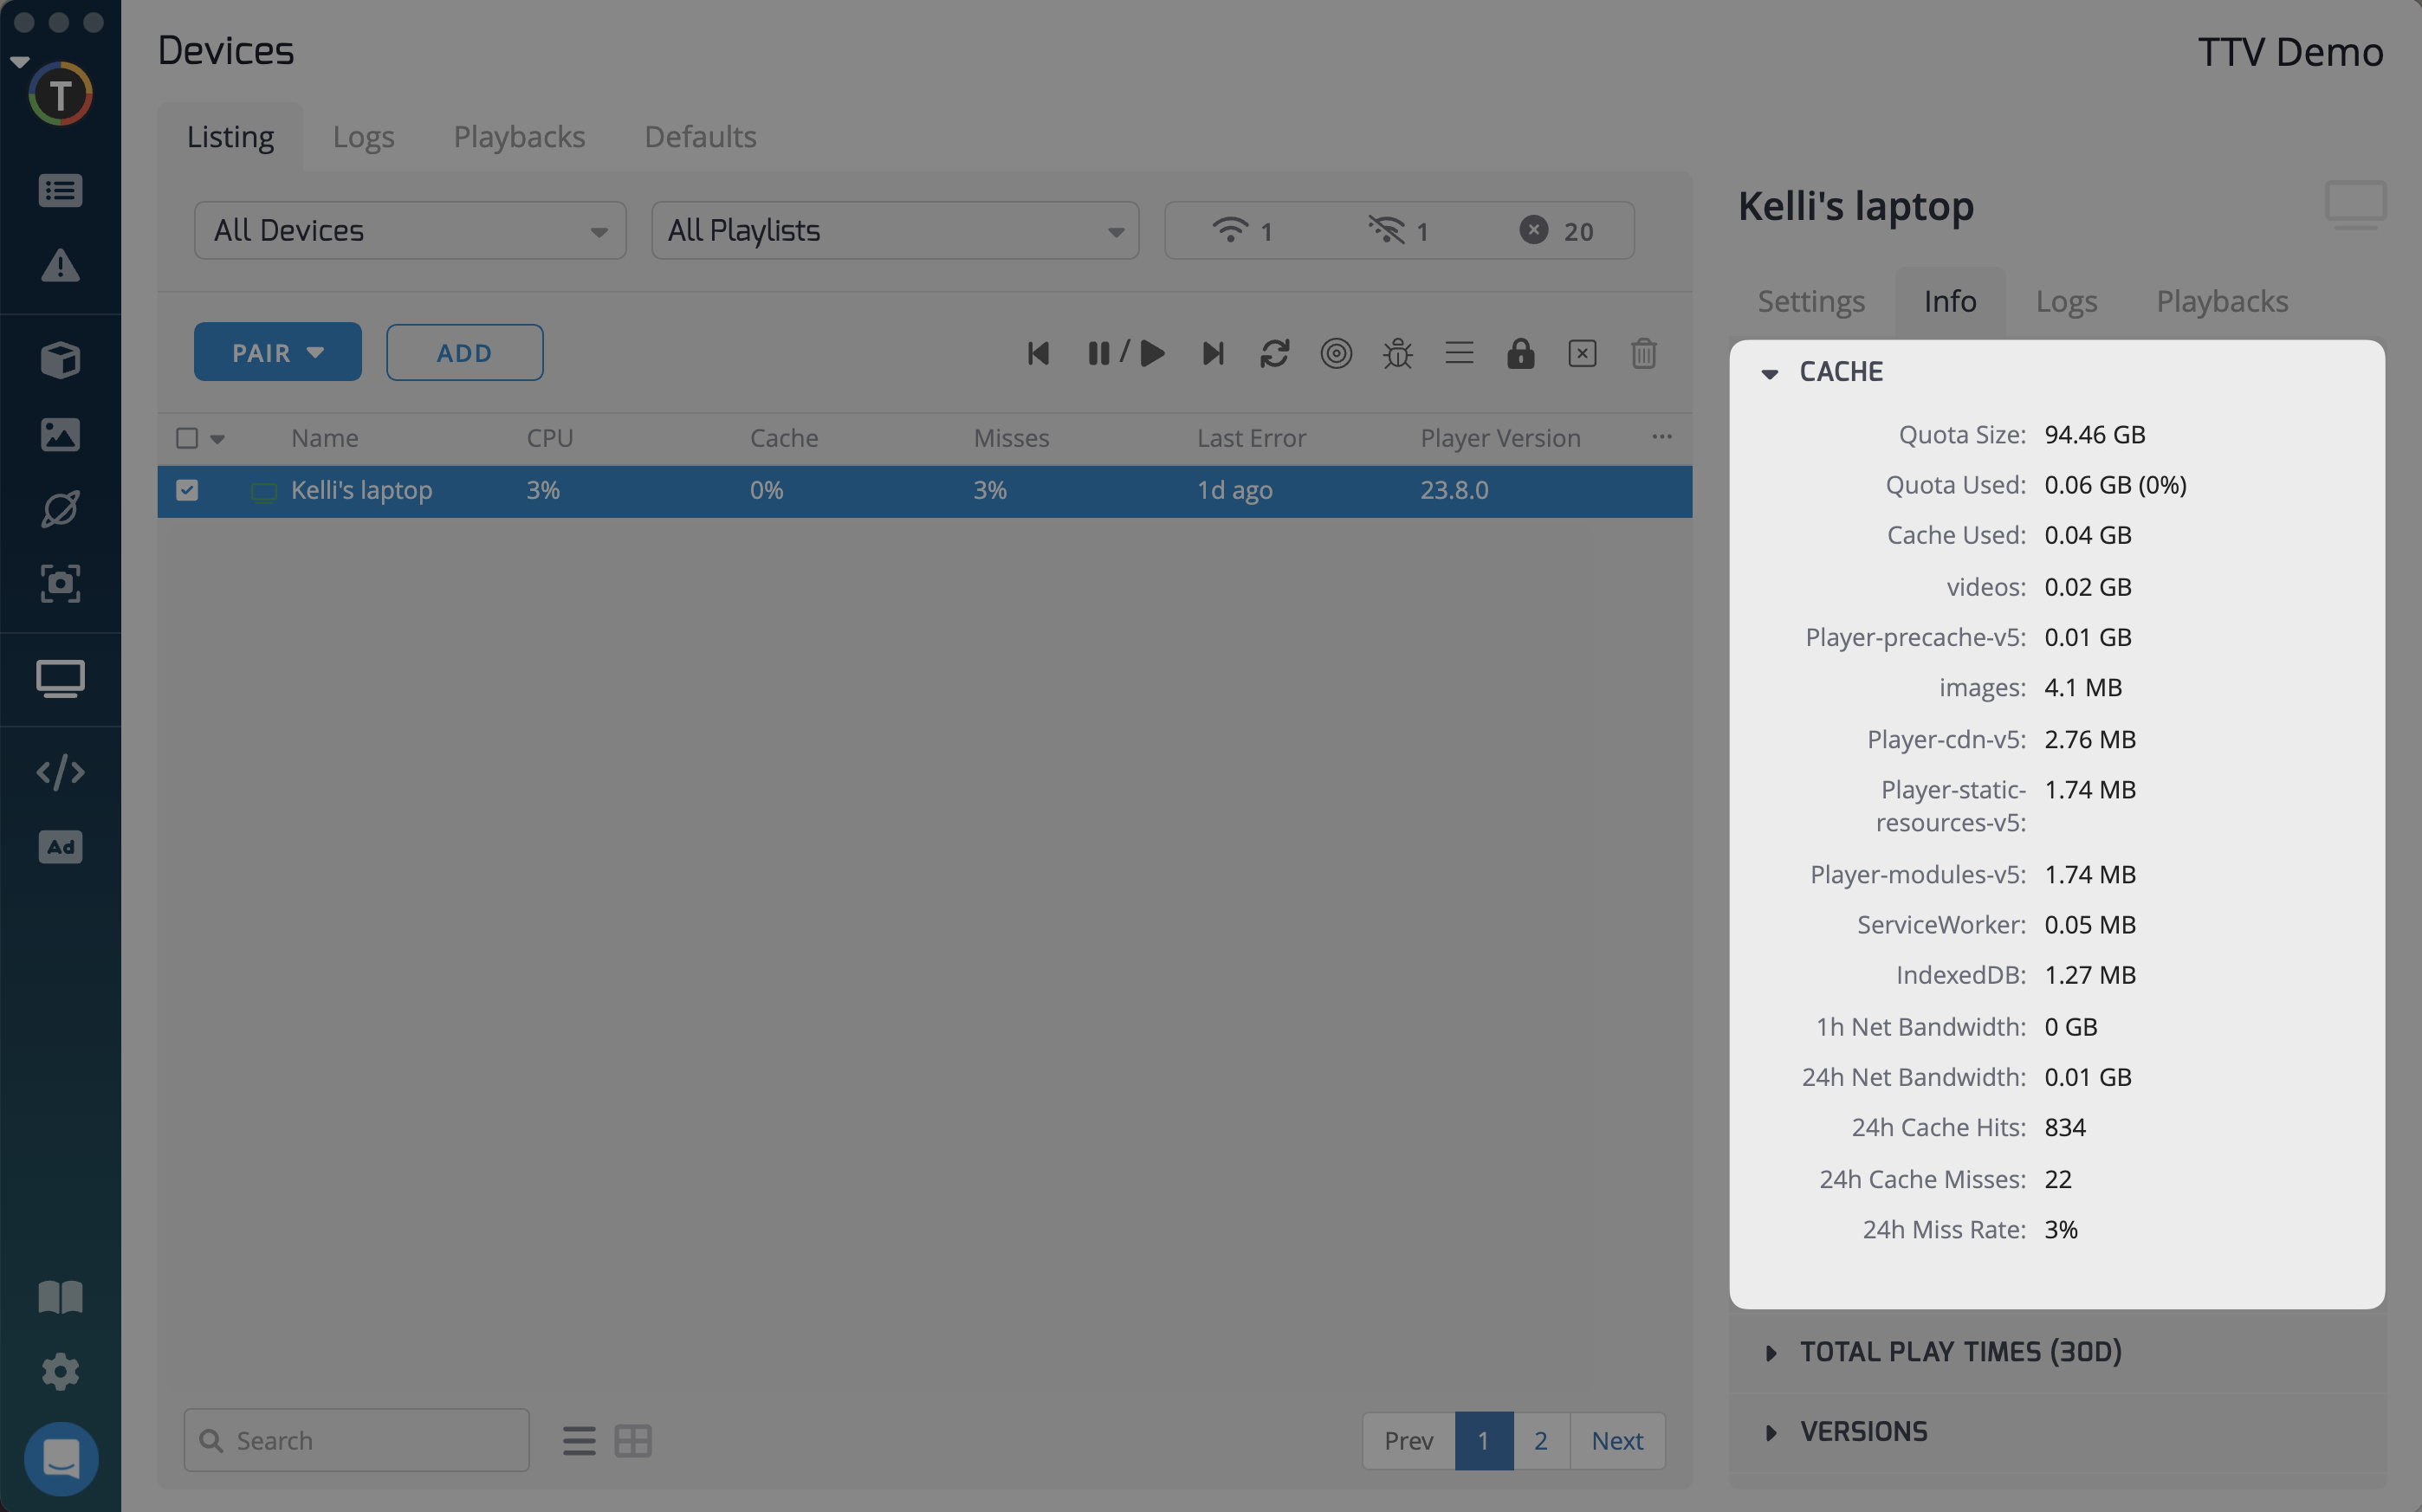2422x1512 pixels.
Task: Open the All Playlists dropdown
Action: point(895,231)
